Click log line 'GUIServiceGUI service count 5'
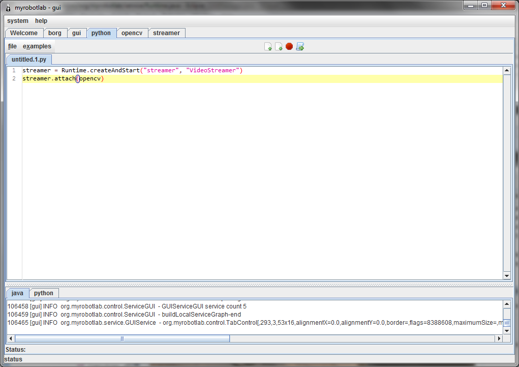Image resolution: width=519 pixels, height=367 pixels. pyautogui.click(x=127, y=306)
